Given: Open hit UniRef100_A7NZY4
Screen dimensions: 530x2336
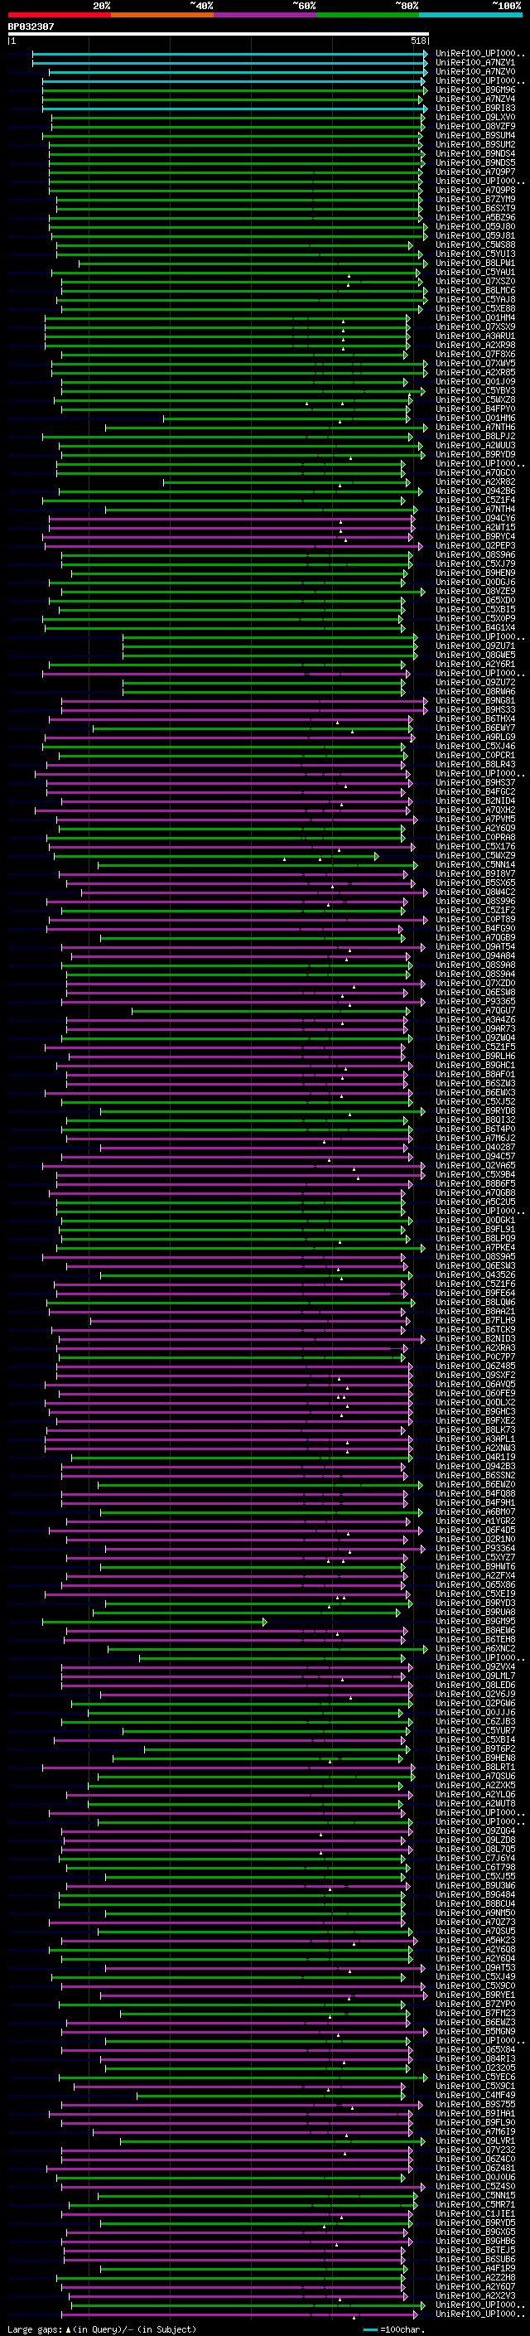Looking at the screenshot, I should pyautogui.click(x=475, y=99).
